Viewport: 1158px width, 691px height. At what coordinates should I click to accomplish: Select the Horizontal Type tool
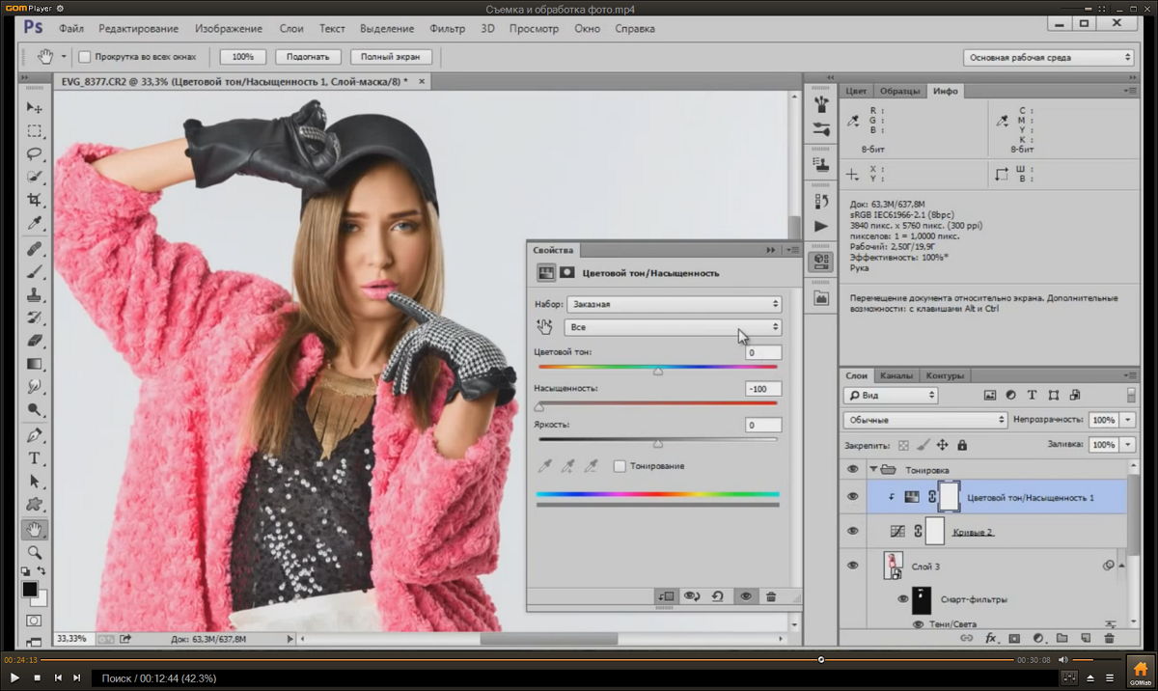35,457
